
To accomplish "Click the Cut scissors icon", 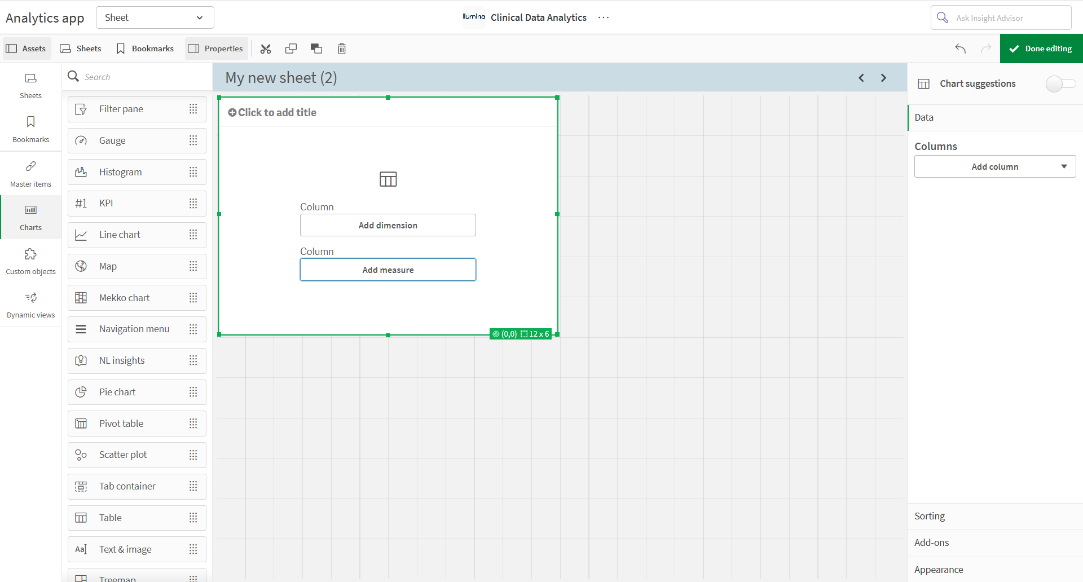I will (266, 48).
